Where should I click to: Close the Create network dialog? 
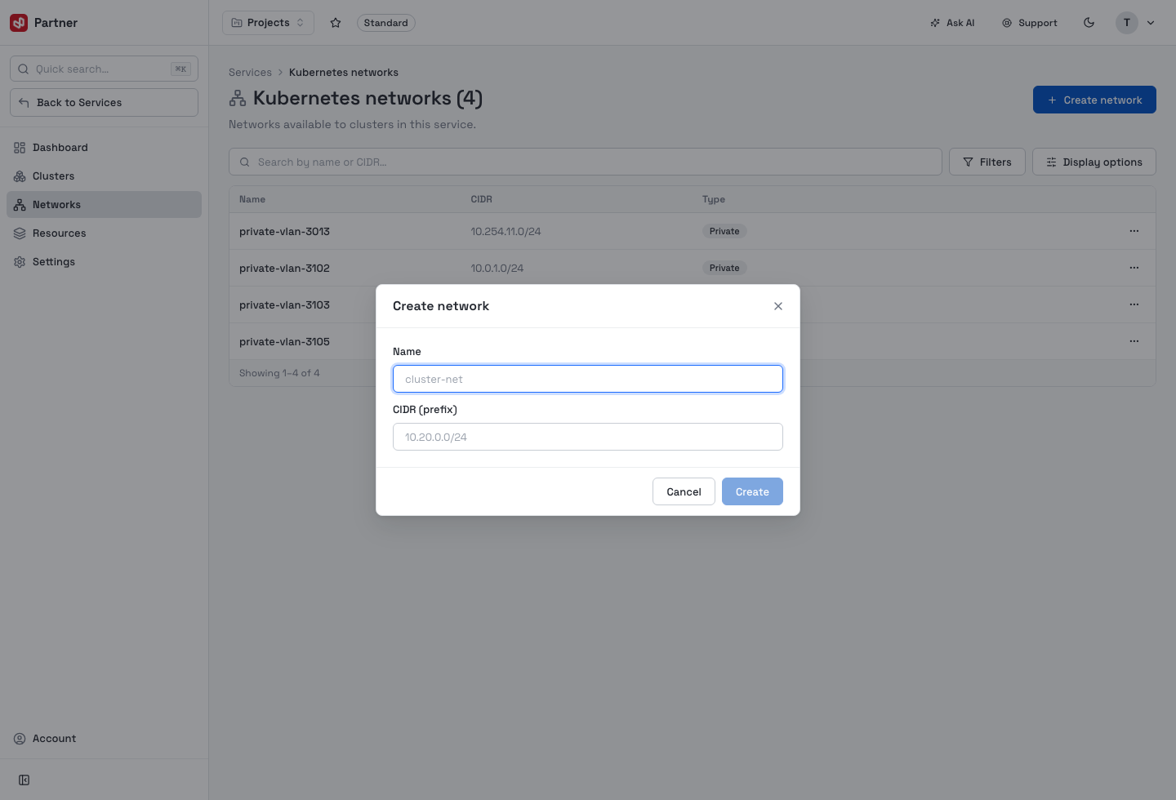pyautogui.click(x=778, y=306)
